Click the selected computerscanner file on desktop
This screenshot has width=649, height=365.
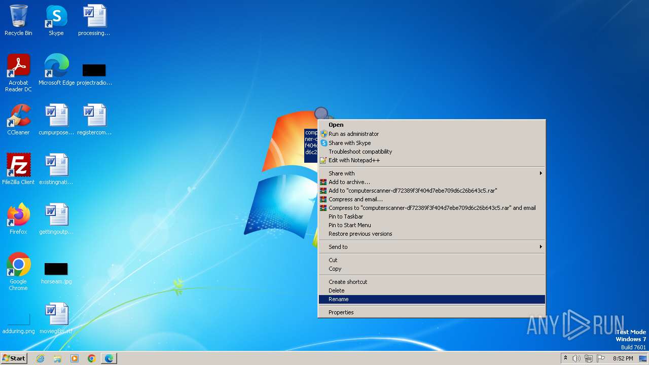(311, 145)
